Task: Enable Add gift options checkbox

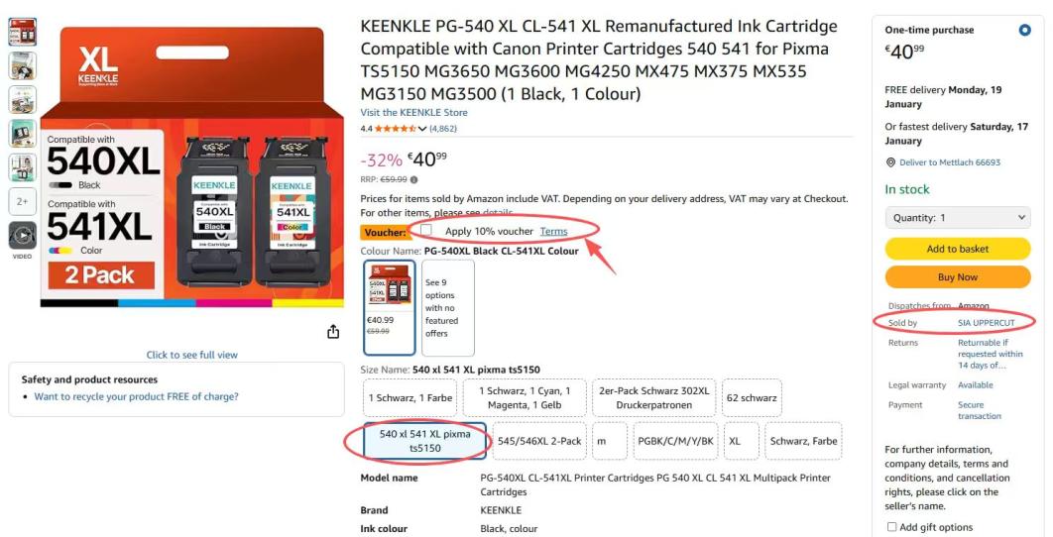Action: (891, 527)
